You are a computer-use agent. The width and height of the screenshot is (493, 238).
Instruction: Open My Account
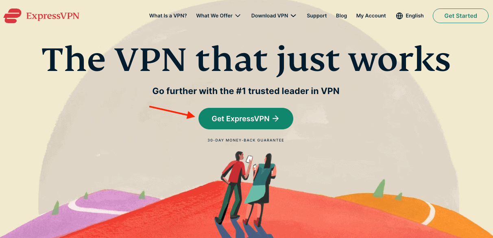[371, 16]
